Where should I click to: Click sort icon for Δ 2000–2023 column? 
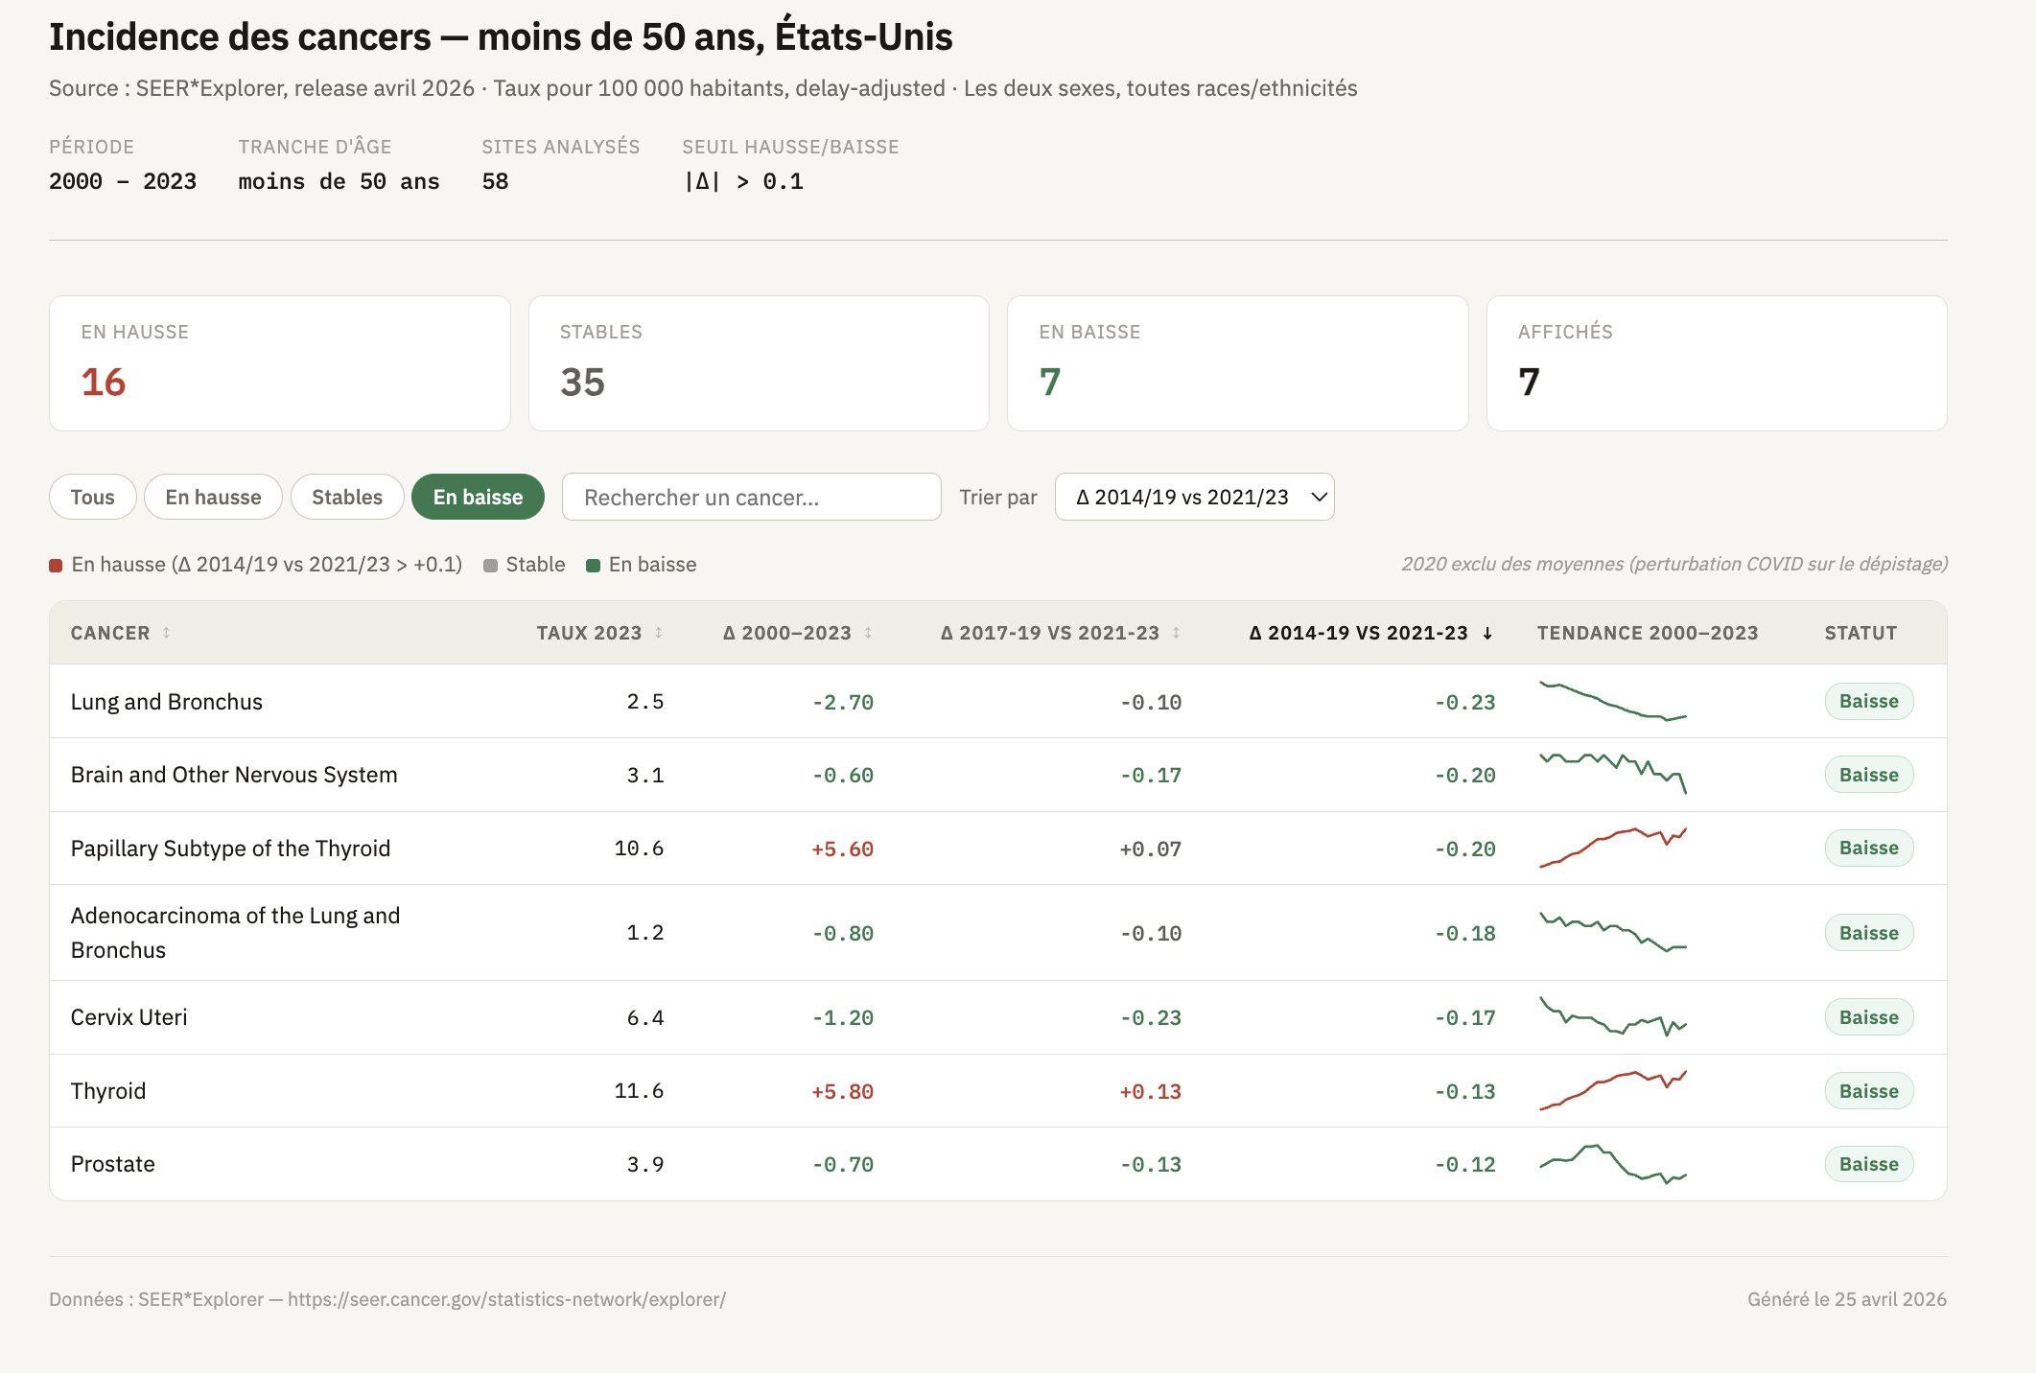[868, 633]
